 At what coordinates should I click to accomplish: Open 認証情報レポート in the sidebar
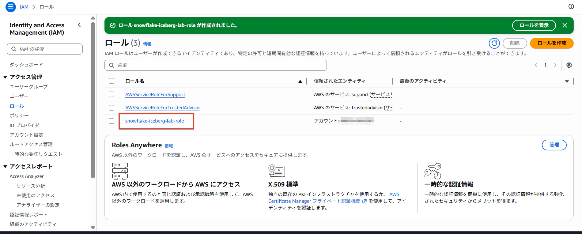29,215
